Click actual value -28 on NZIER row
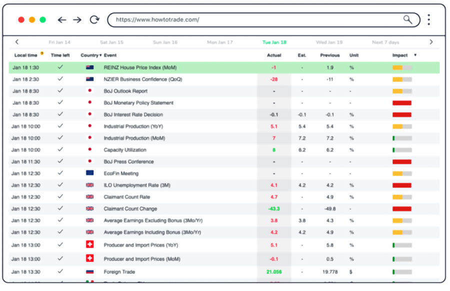 pyautogui.click(x=274, y=79)
